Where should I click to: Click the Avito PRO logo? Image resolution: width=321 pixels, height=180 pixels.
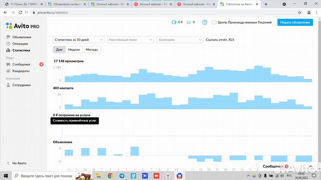tap(22, 26)
